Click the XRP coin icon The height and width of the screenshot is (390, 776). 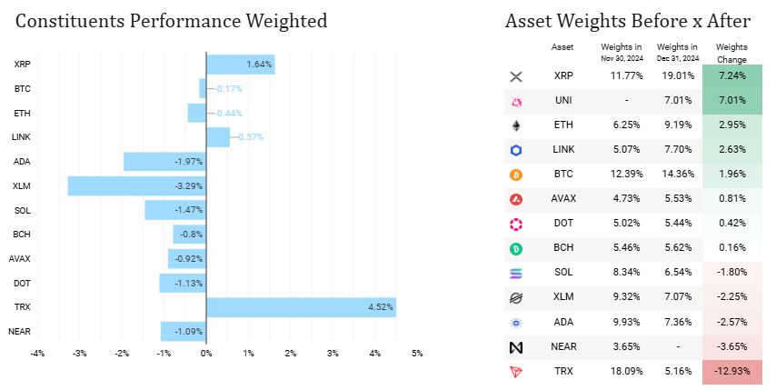point(516,77)
